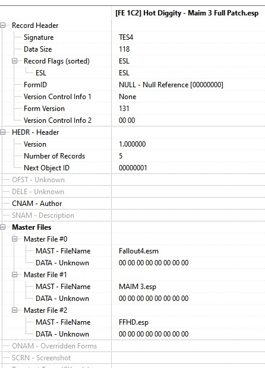Viewport: 265px width, 368px height.
Task: Select the HEDR - Header label
Action: click(36, 132)
